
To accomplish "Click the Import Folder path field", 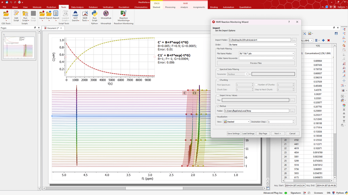I will [x=260, y=40].
